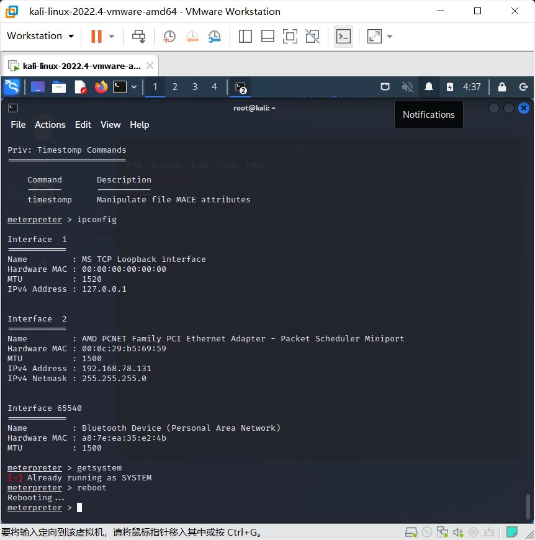Viewport: 535px width, 540px height.
Task: Revert VM to previous snapshot
Action: click(192, 36)
